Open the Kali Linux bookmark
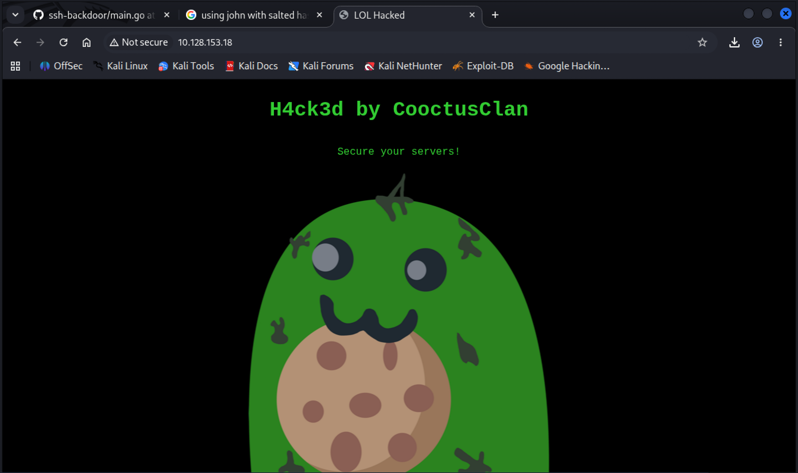The height and width of the screenshot is (473, 798). pos(120,66)
